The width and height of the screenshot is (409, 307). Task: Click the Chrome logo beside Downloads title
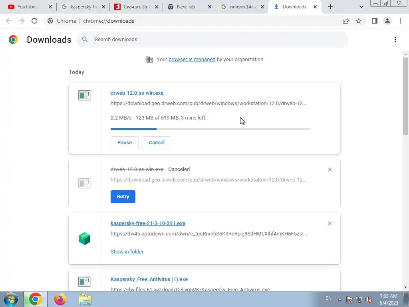(x=13, y=40)
